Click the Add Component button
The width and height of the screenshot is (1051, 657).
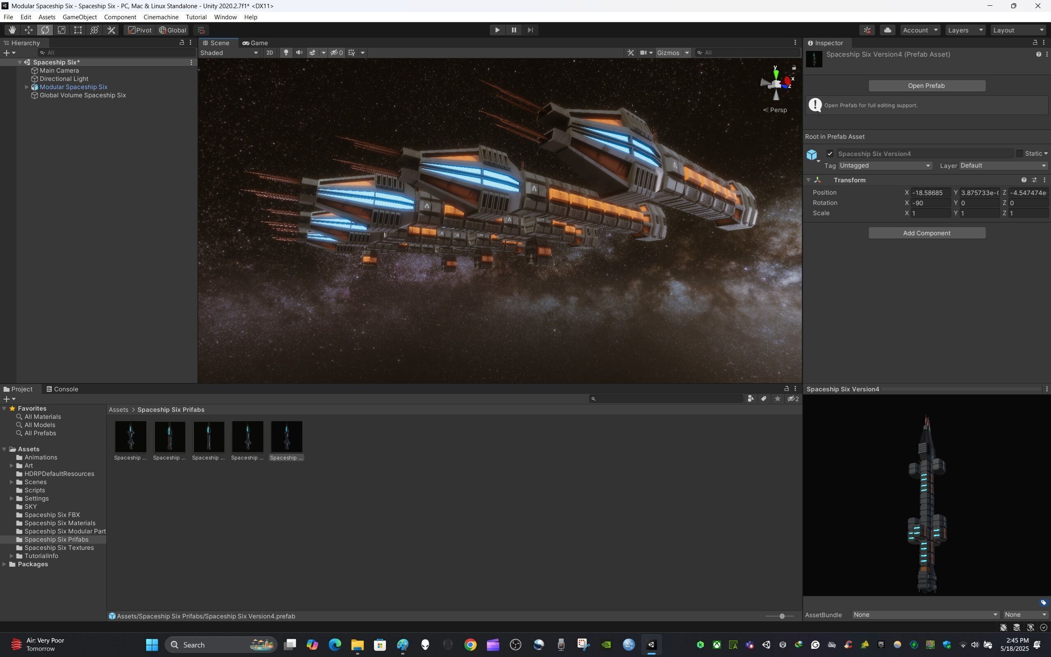click(926, 233)
